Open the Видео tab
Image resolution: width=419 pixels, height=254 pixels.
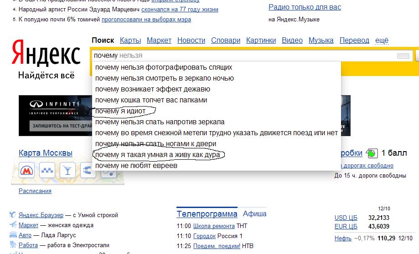tap(292, 41)
